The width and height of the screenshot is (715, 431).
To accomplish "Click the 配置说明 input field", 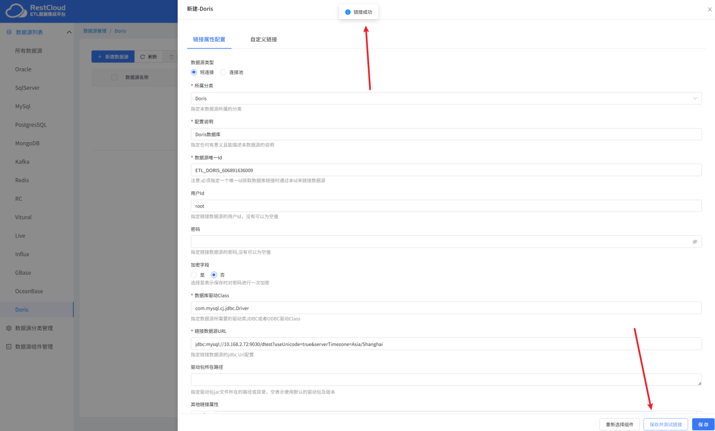I will click(446, 134).
